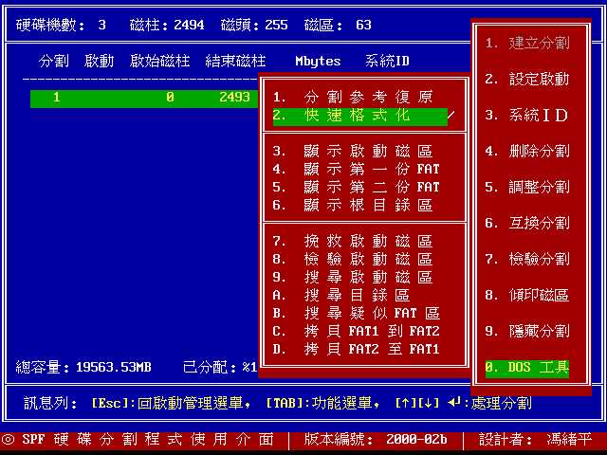Image resolution: width=607 pixels, height=455 pixels.
Task: Select 刪除分割 to delete partition
Action: [527, 151]
